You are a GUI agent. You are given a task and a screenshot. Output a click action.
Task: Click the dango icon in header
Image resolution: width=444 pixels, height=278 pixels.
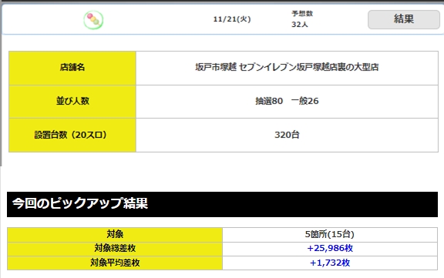pyautogui.click(x=93, y=20)
